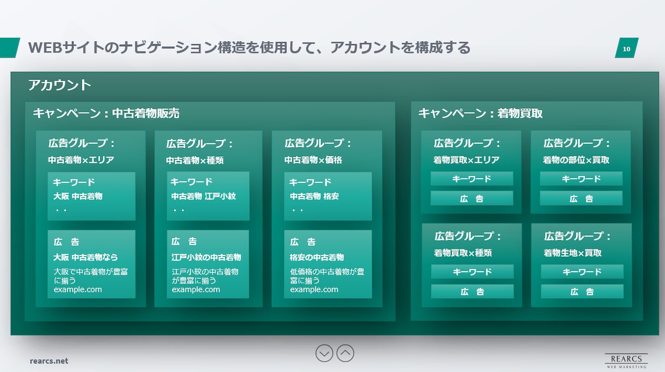The width and height of the screenshot is (665, 372).
Task: Click ad text 大阪で中古着物が豊富に揃う
Action: pyautogui.click(x=91, y=276)
